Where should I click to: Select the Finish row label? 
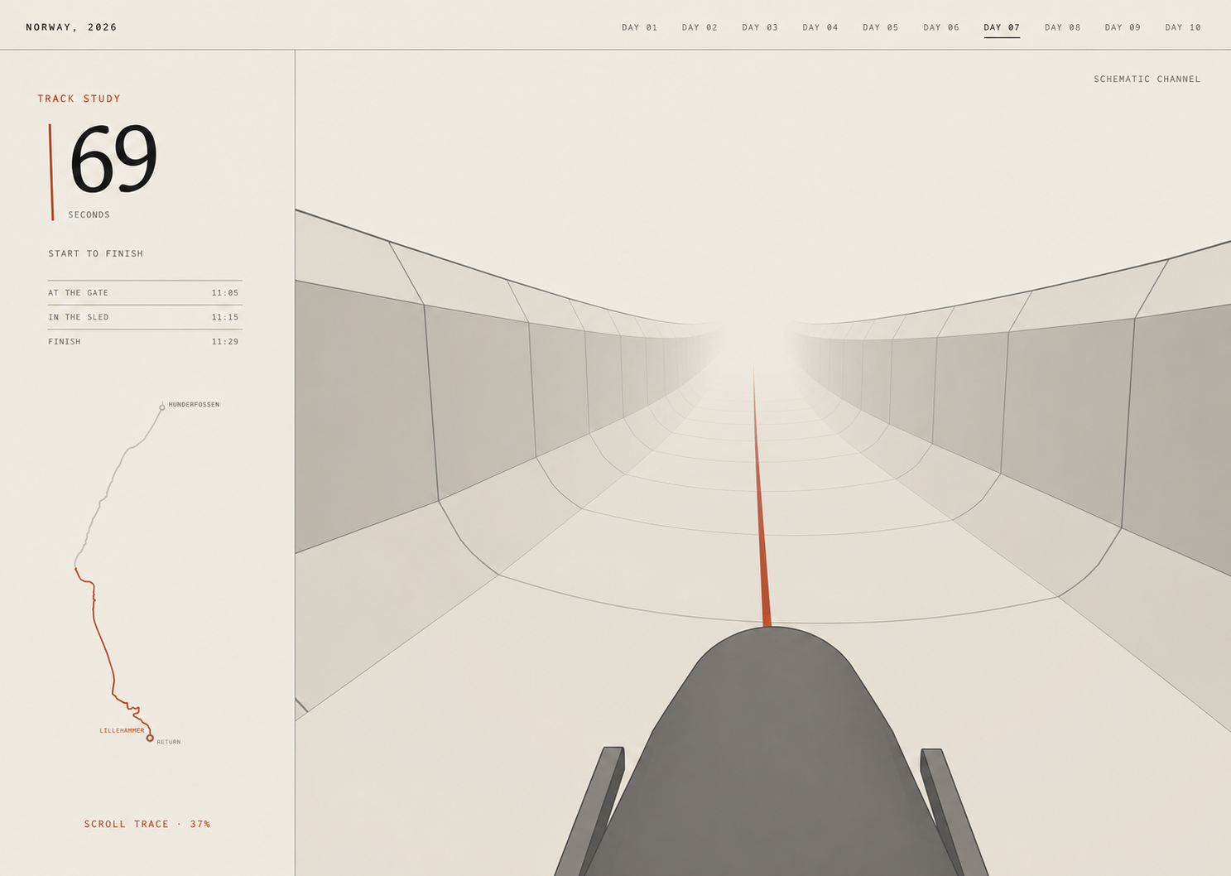65,341
